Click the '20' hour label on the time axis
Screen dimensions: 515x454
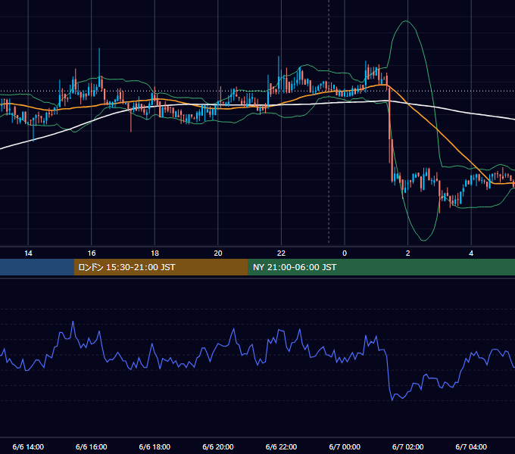tap(218, 253)
